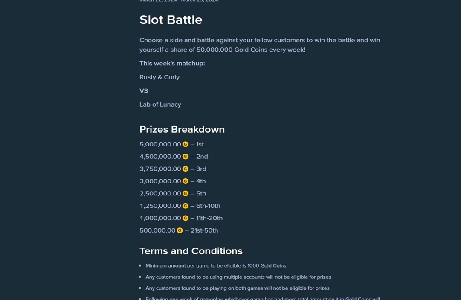Click the gold coin icon beside 5th prize
Viewport: 461px width, 300px height.
[185, 194]
